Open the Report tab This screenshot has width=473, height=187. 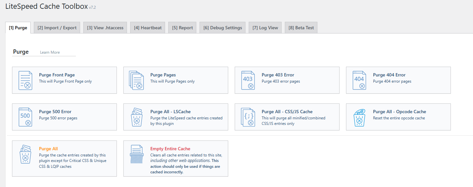pyautogui.click(x=182, y=28)
